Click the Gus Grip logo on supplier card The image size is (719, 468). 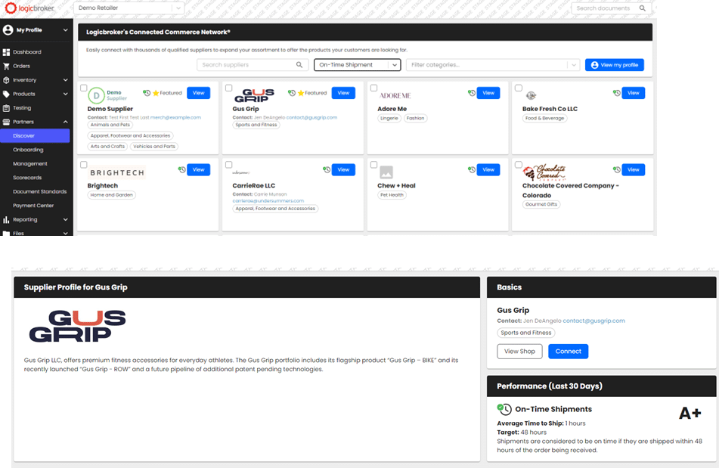(x=254, y=95)
